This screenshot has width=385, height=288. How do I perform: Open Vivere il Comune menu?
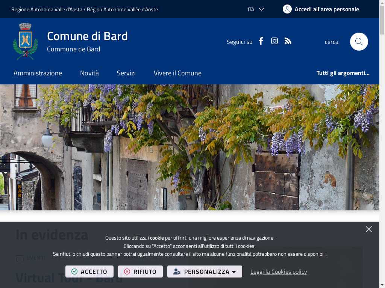click(x=177, y=73)
